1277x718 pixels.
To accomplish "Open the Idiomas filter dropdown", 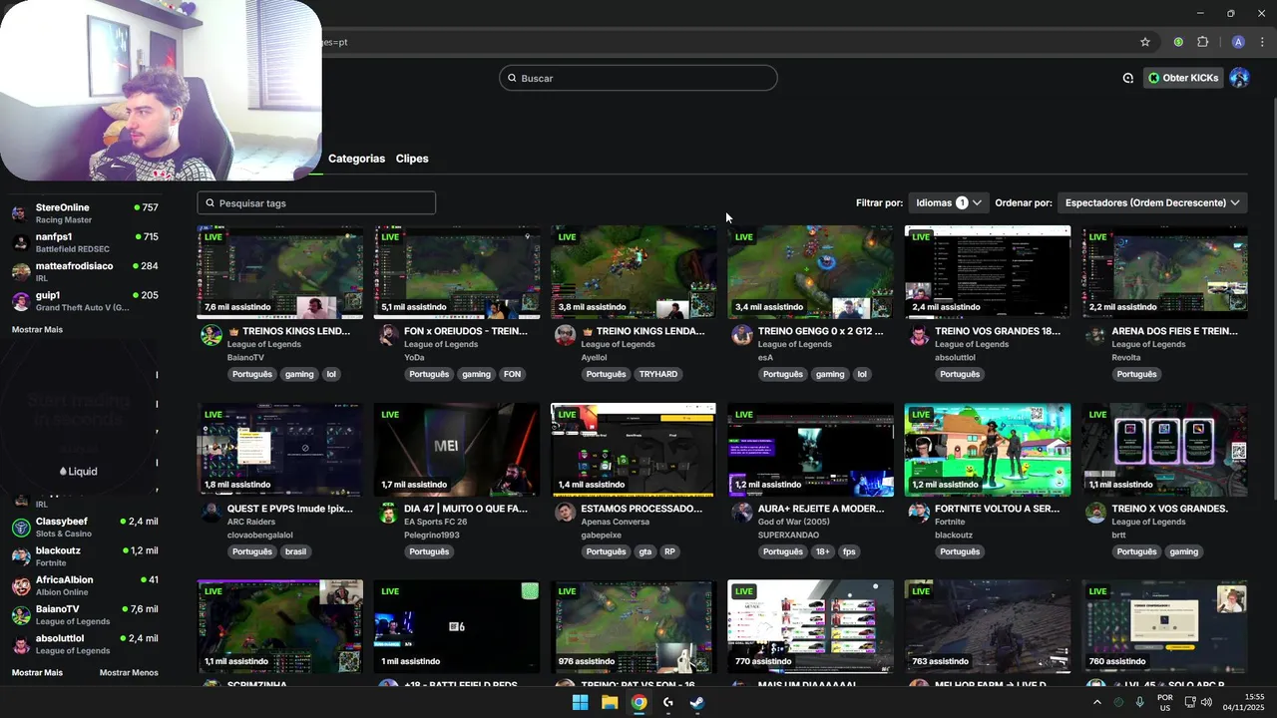I will tap(949, 202).
